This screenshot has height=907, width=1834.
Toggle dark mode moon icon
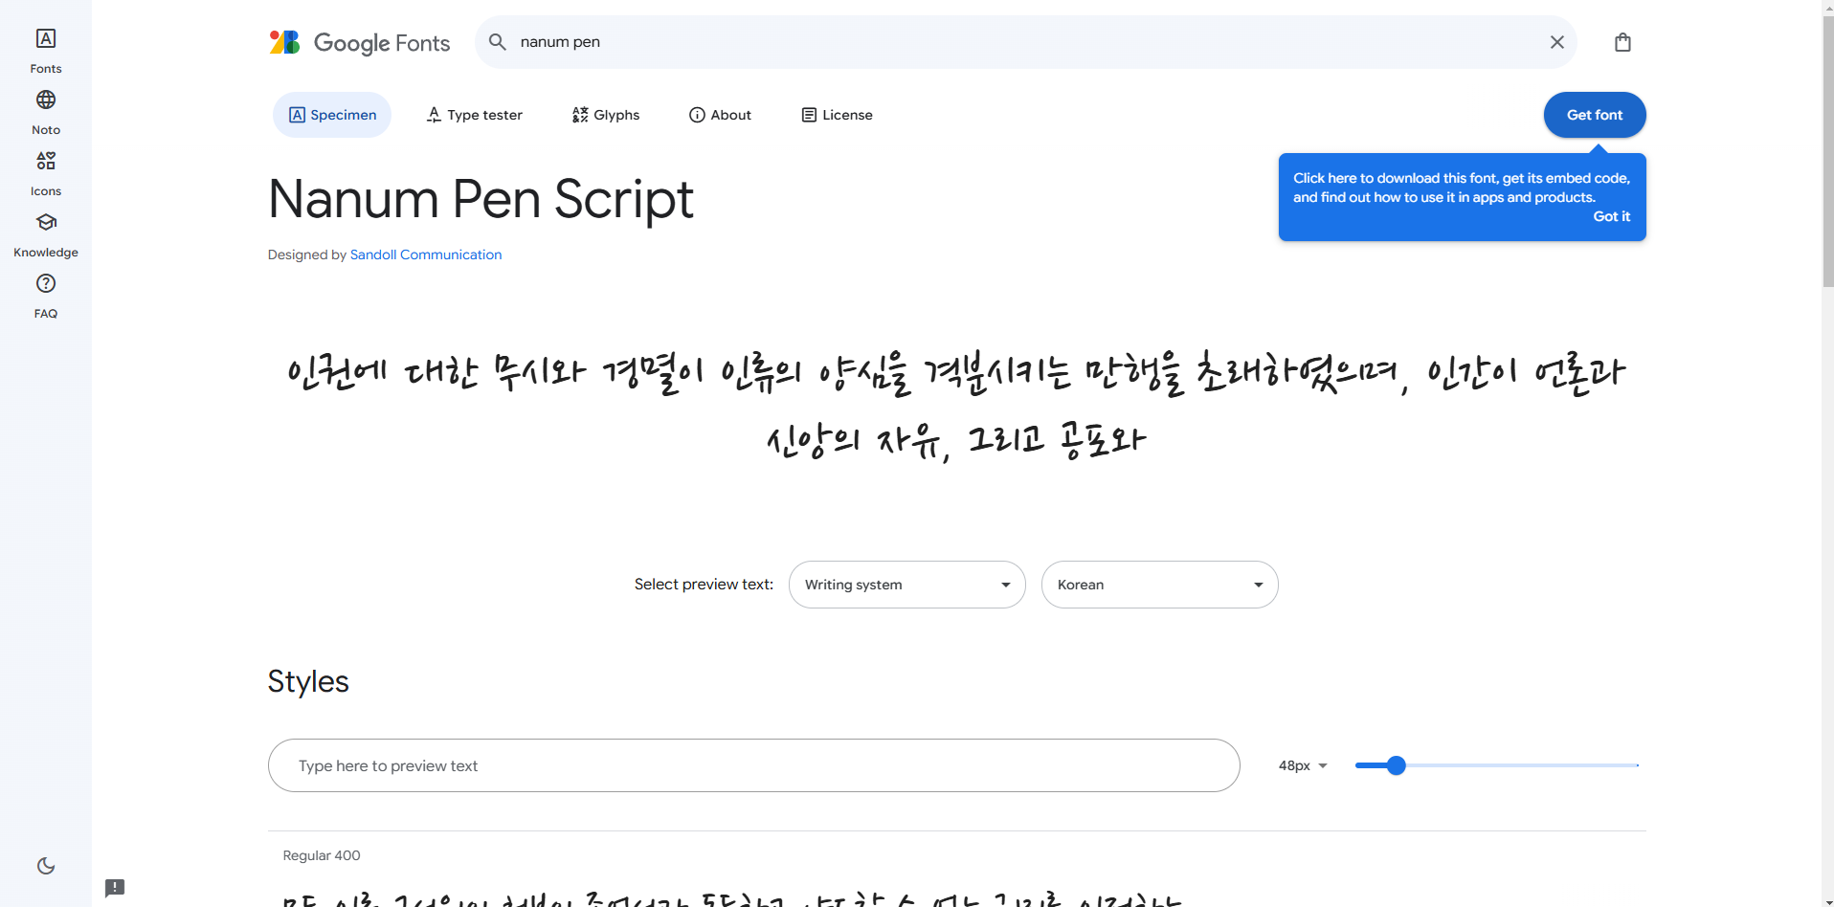pyautogui.click(x=46, y=866)
